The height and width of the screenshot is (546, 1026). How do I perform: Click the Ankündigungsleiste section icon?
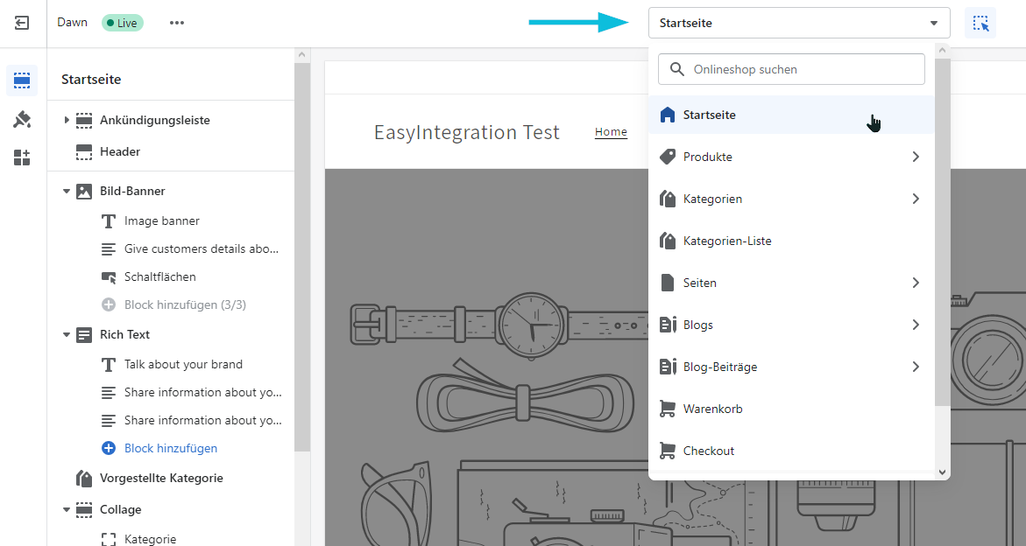tap(84, 120)
